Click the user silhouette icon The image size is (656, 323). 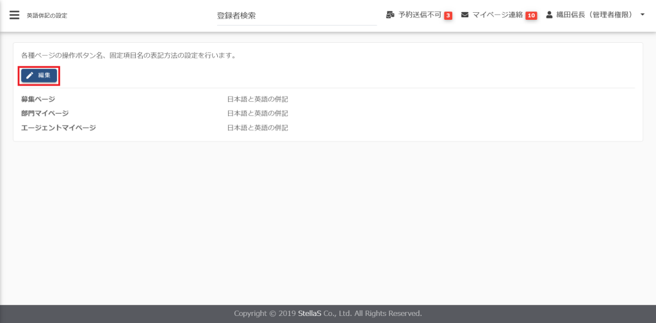click(x=549, y=15)
